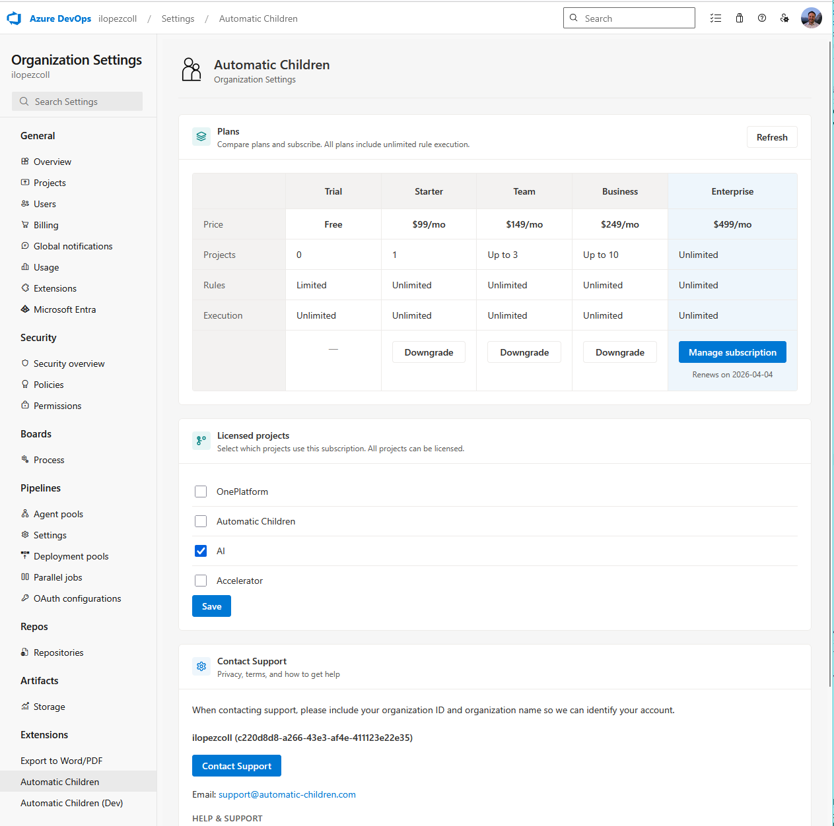
Task: Enable the OnePlatform checkbox
Action: [x=201, y=492]
